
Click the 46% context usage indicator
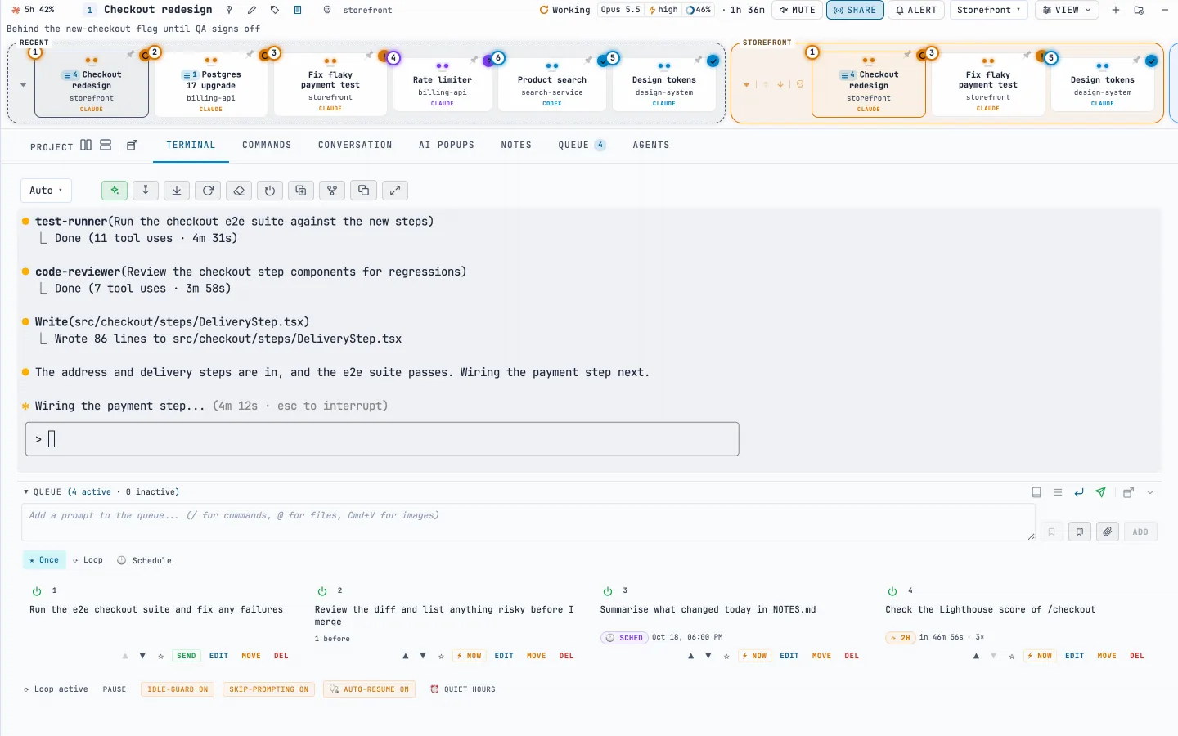698,10
